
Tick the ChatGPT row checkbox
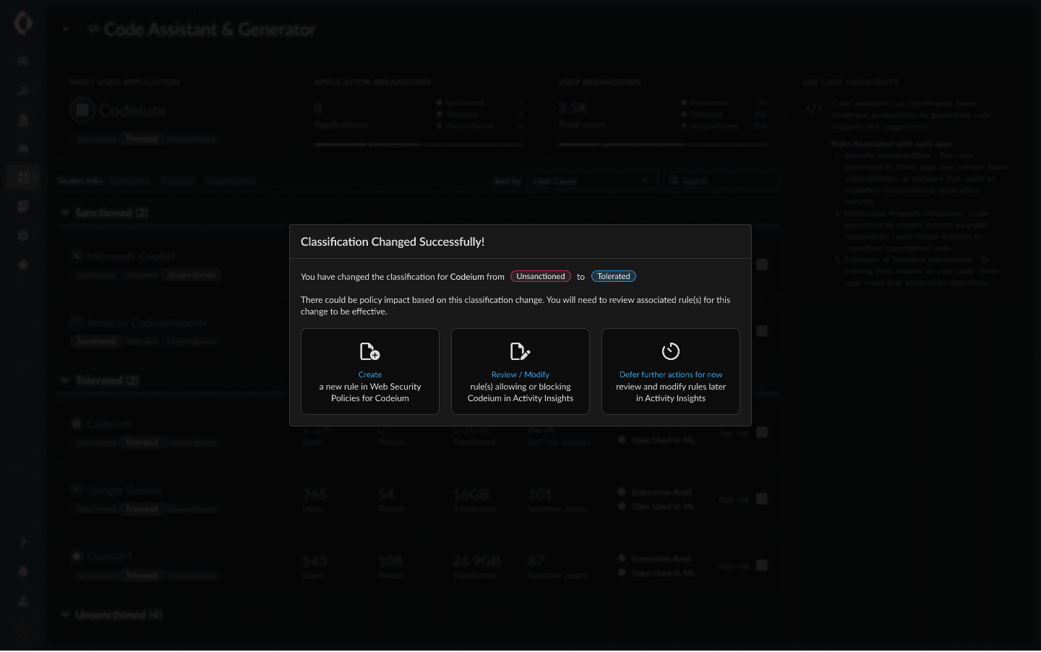[x=762, y=565]
